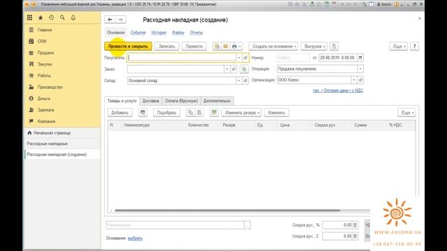Open help question mark button
The image size is (447, 251).
coord(414,46)
